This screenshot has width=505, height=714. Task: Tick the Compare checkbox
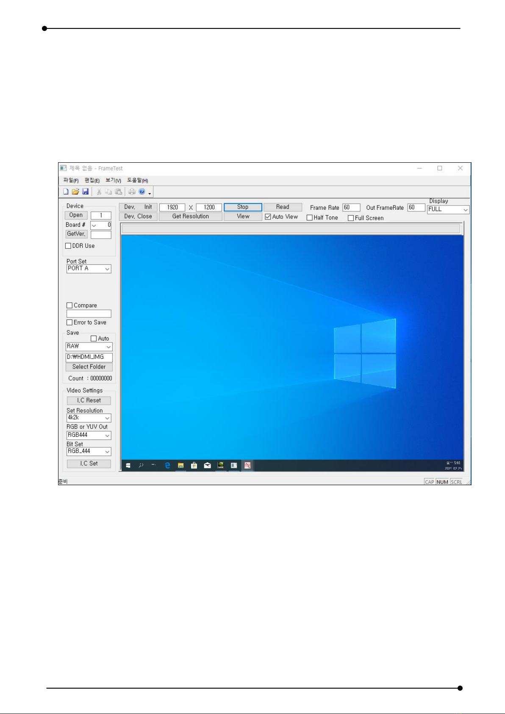[x=69, y=305]
